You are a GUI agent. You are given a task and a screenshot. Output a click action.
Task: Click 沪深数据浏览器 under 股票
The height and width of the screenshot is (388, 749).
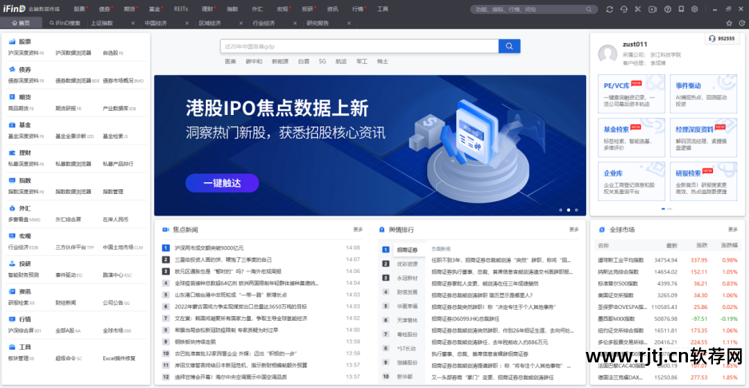click(x=73, y=53)
